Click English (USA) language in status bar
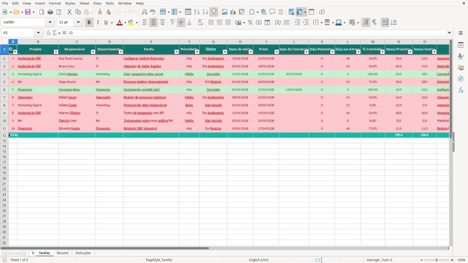Viewport: 468px width, 263px height. (x=259, y=260)
